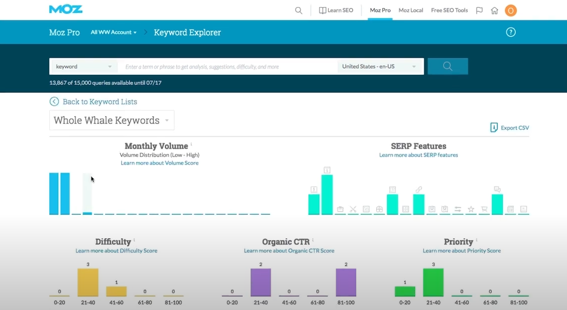Click '13,867 of 15,000 queries available' text
The height and width of the screenshot is (310, 567).
click(x=105, y=83)
